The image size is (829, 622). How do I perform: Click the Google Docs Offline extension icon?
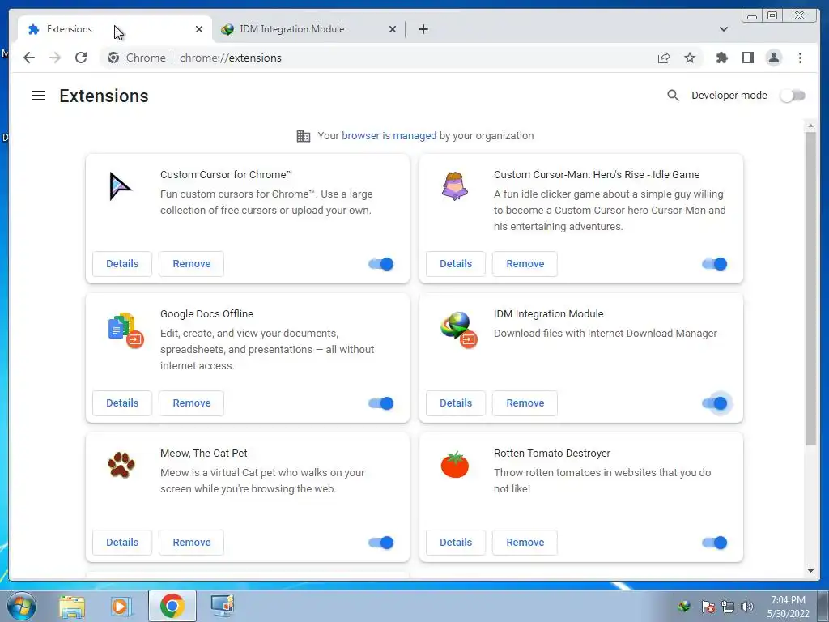(125, 330)
